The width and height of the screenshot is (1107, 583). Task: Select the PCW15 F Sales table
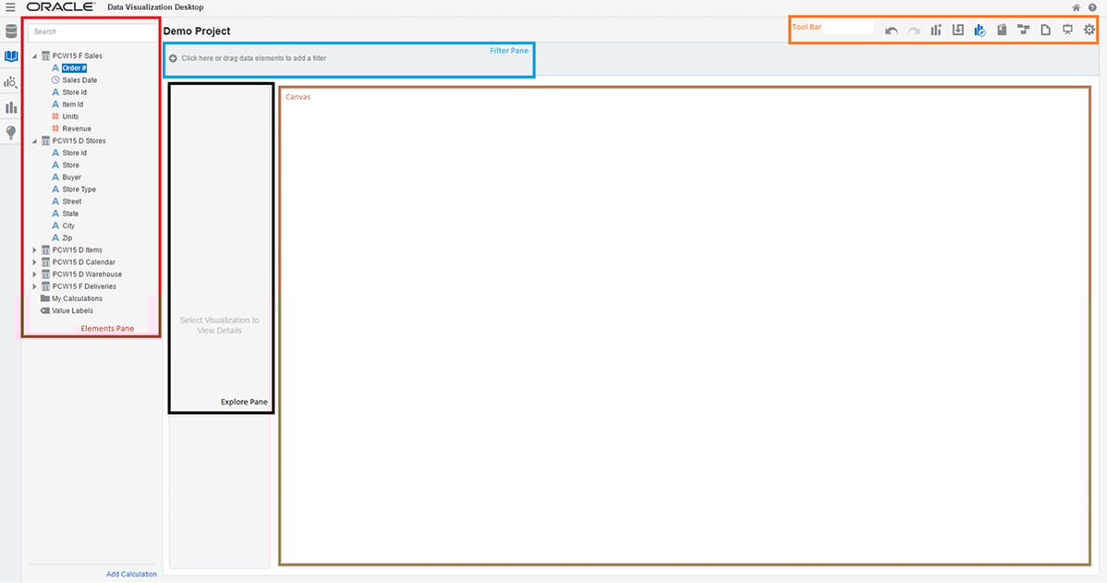pos(77,55)
